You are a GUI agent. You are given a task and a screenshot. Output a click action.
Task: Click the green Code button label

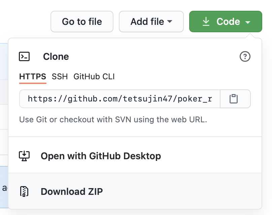pyautogui.click(x=228, y=21)
